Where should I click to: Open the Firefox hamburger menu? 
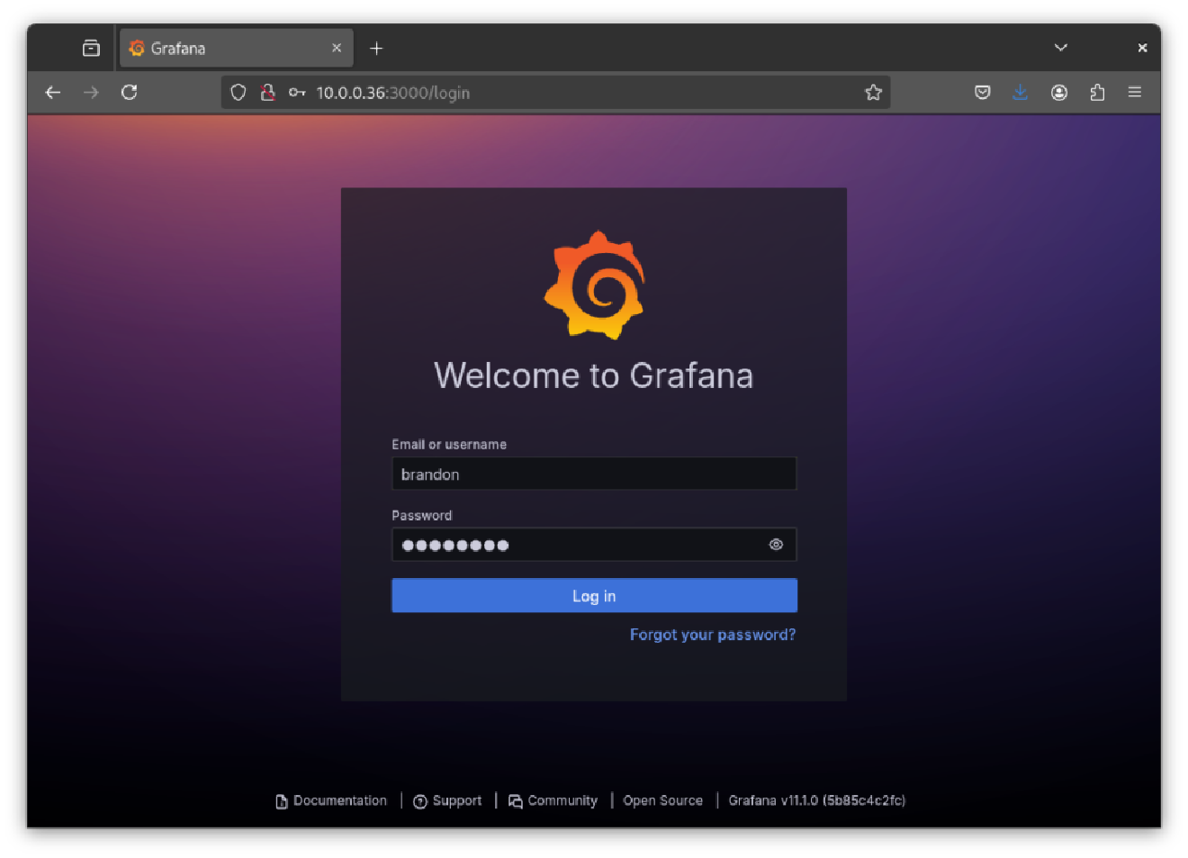click(1135, 92)
